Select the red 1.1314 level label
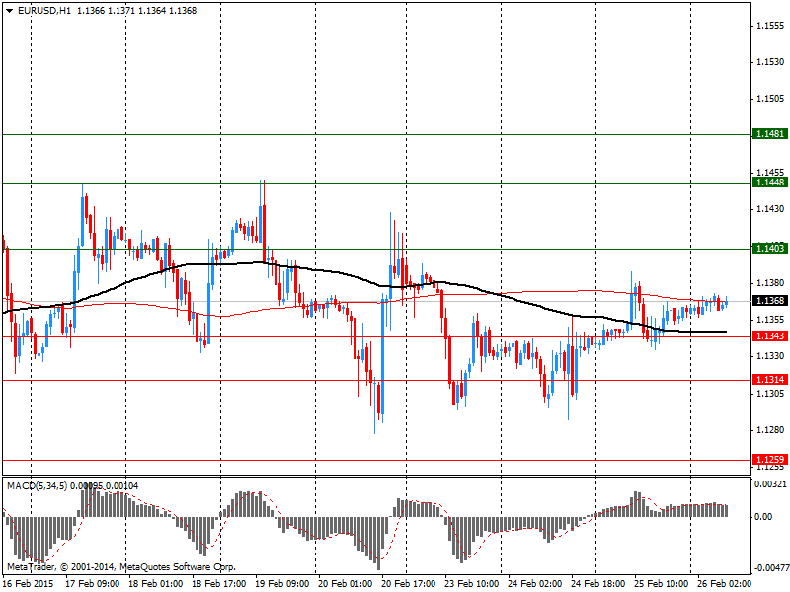This screenshot has height=592, width=790. [x=770, y=380]
